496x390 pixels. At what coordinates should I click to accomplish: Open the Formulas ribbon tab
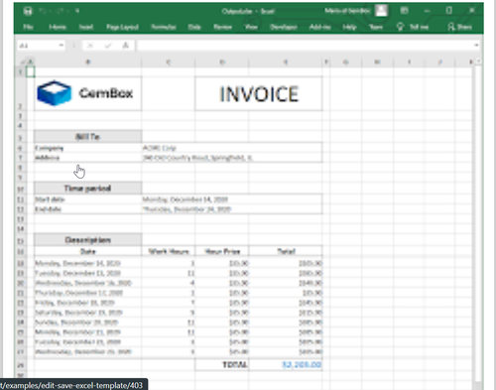164,27
